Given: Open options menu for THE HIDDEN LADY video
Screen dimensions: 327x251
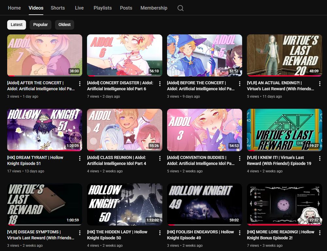Looking at the screenshot, I should (x=160, y=233).
